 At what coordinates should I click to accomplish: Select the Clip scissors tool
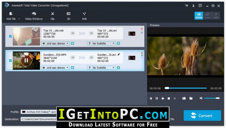(x=52, y=16)
